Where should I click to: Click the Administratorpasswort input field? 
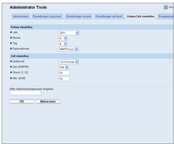pyautogui.click(x=25, y=93)
